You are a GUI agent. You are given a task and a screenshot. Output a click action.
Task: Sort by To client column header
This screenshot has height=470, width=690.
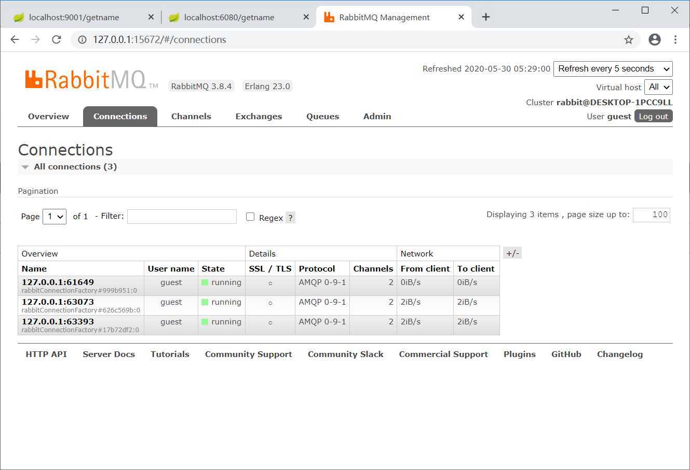click(x=476, y=269)
